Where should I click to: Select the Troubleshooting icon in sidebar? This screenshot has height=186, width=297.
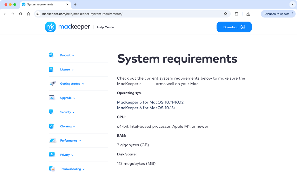pyautogui.click(x=52, y=169)
